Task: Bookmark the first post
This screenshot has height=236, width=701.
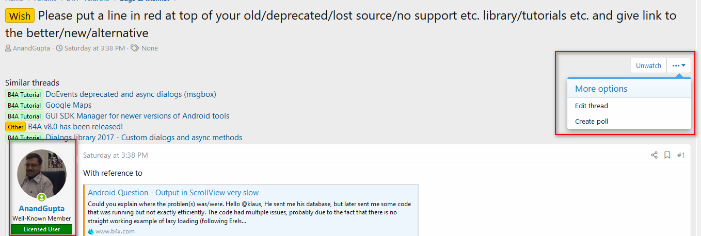Action: (x=667, y=155)
